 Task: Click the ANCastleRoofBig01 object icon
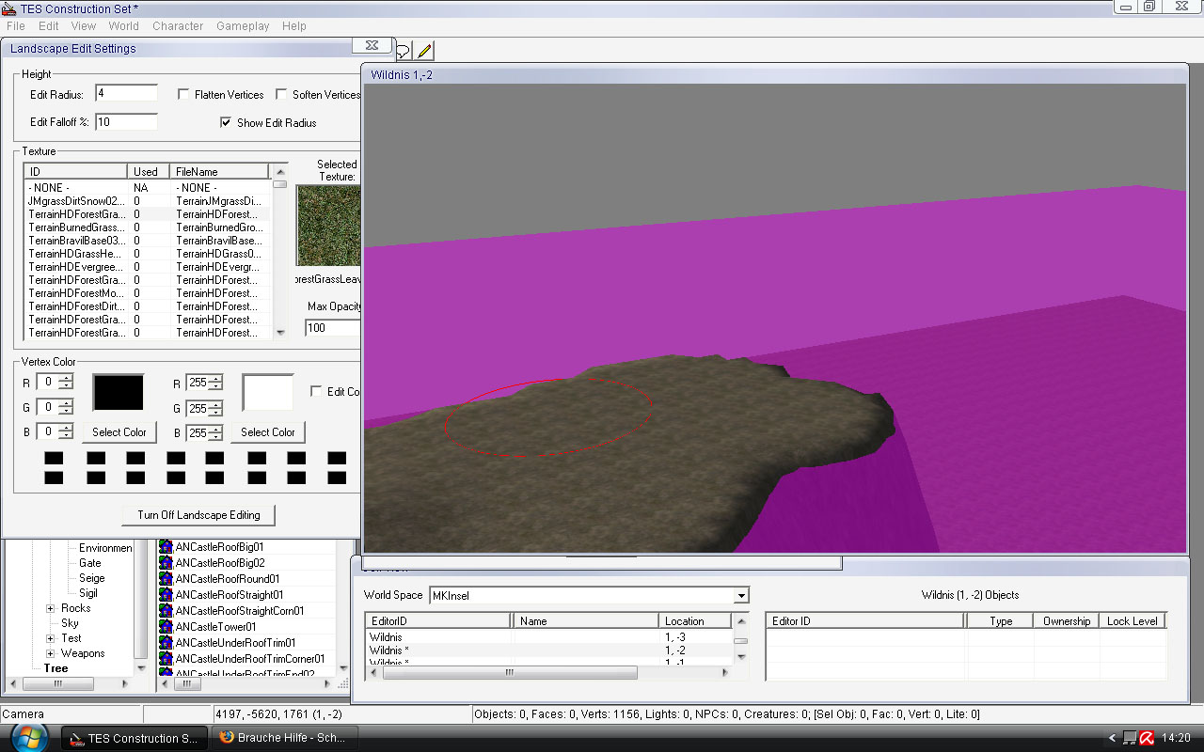[166, 547]
